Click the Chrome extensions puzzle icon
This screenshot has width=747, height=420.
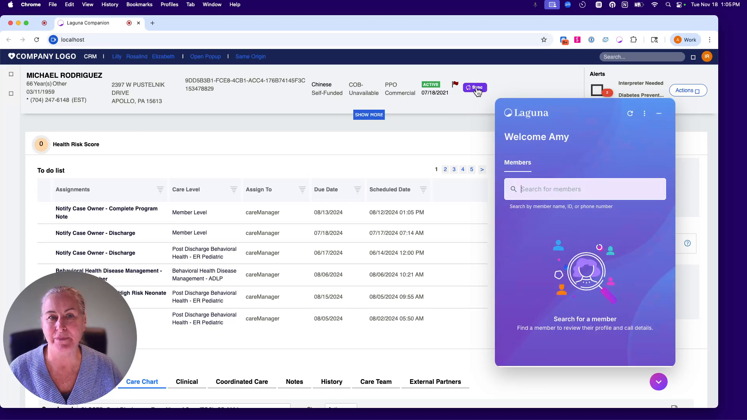pyautogui.click(x=634, y=39)
